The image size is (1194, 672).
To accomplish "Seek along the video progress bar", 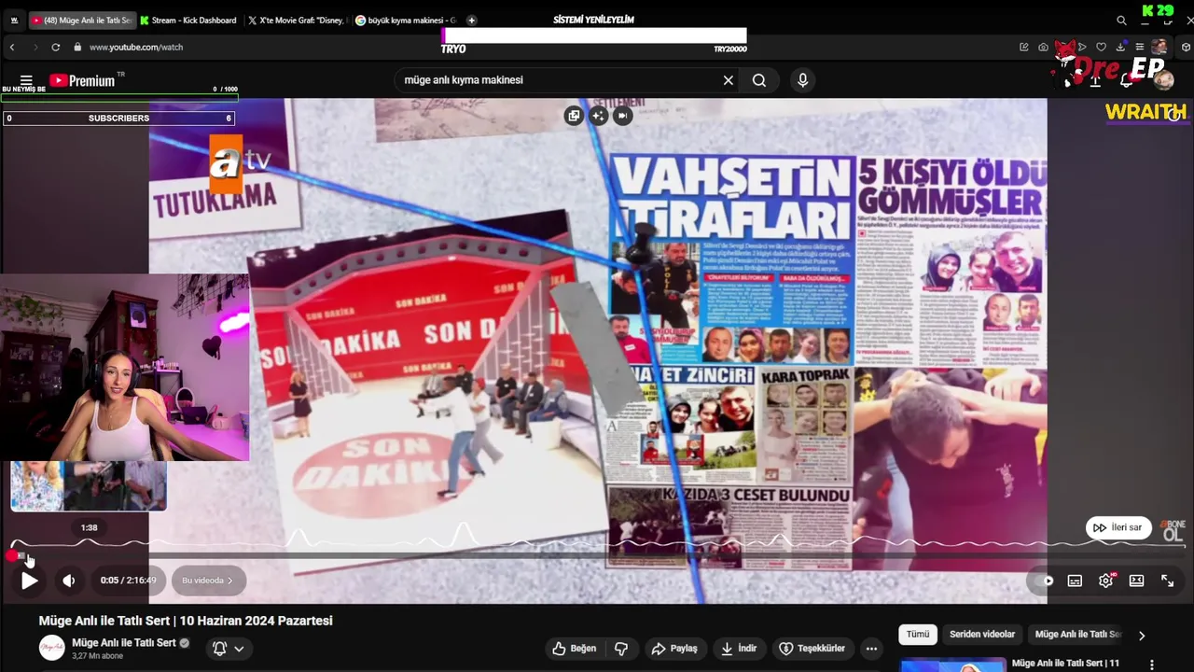I will [597, 556].
